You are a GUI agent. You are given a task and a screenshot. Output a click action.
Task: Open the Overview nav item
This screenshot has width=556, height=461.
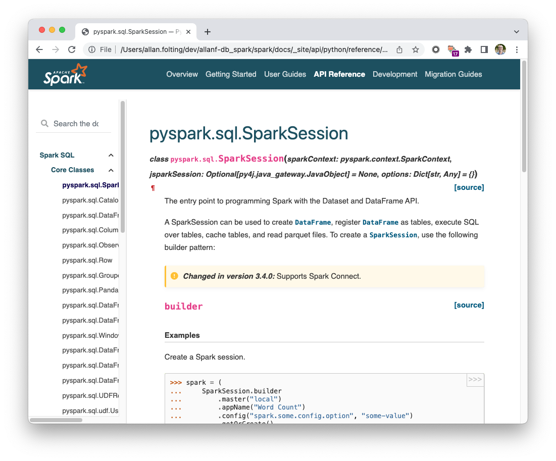pyautogui.click(x=182, y=74)
